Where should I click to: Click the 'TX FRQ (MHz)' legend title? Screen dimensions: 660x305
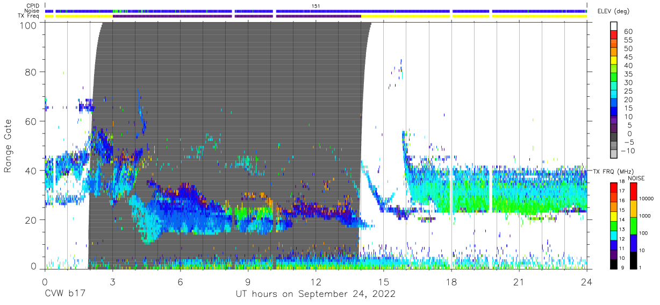612,172
